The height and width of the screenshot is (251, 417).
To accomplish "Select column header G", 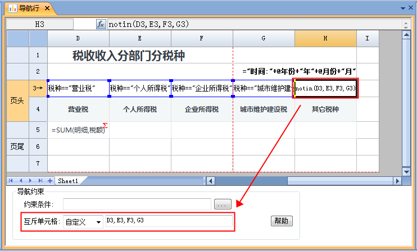I will [x=264, y=38].
